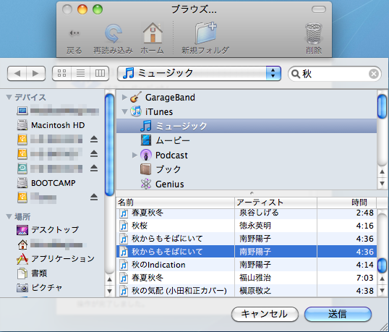Click the sidebar scrollbar thumb
Image resolution: width=389 pixels, height=332 pixels.
click(x=109, y=145)
